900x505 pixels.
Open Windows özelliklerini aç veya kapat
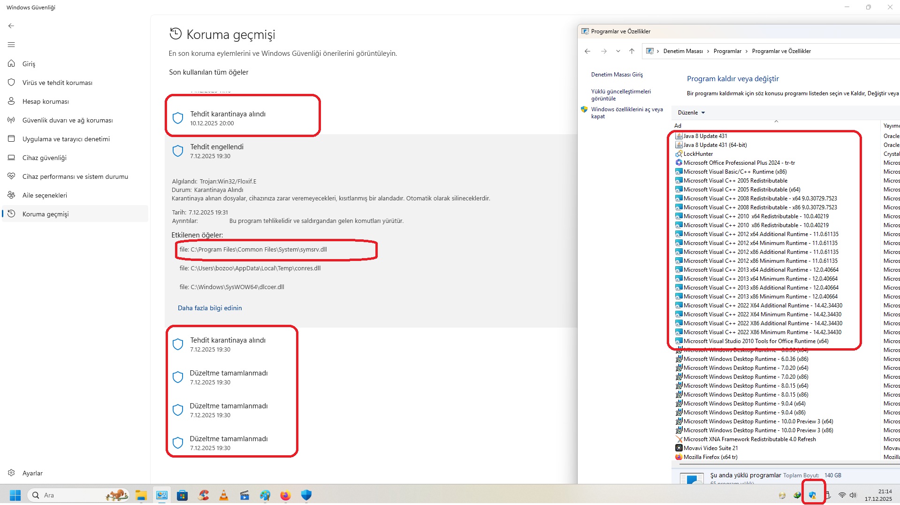[627, 113]
